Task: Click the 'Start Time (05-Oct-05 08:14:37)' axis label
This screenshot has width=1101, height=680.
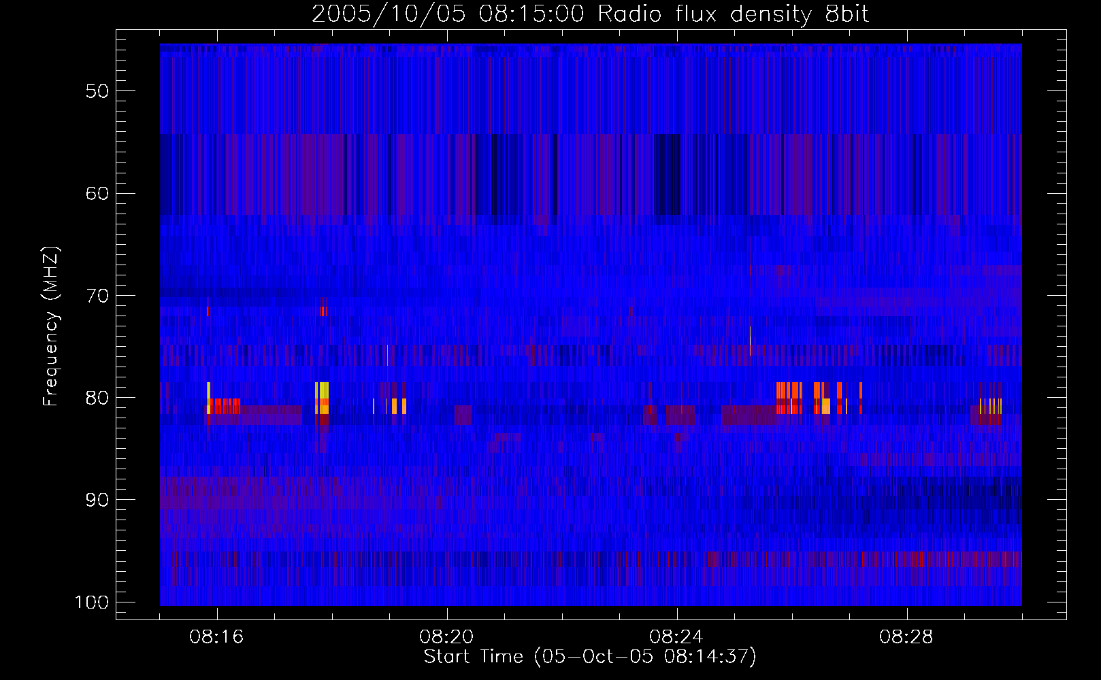Action: 590,657
